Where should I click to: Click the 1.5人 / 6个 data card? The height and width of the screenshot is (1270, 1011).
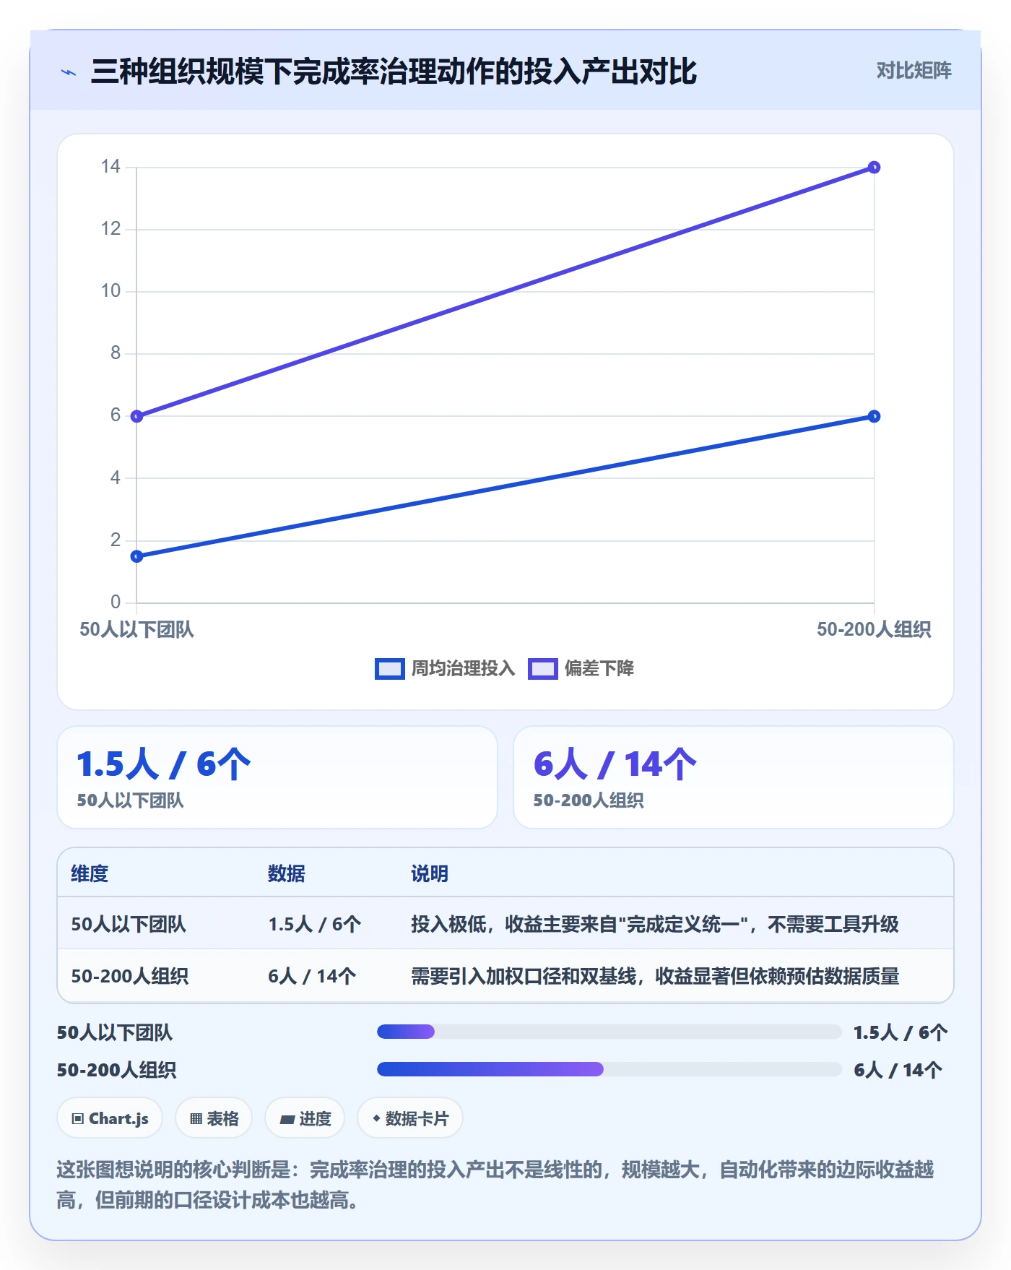[x=277, y=777]
